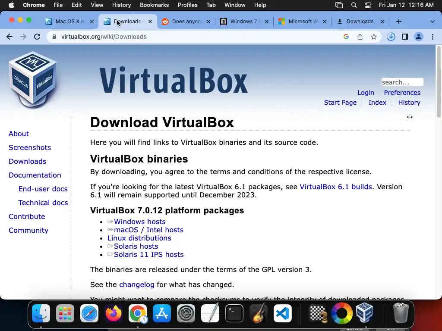Open Terminal from the Dock
Image resolution: width=442 pixels, height=331 pixels.
coord(234,313)
